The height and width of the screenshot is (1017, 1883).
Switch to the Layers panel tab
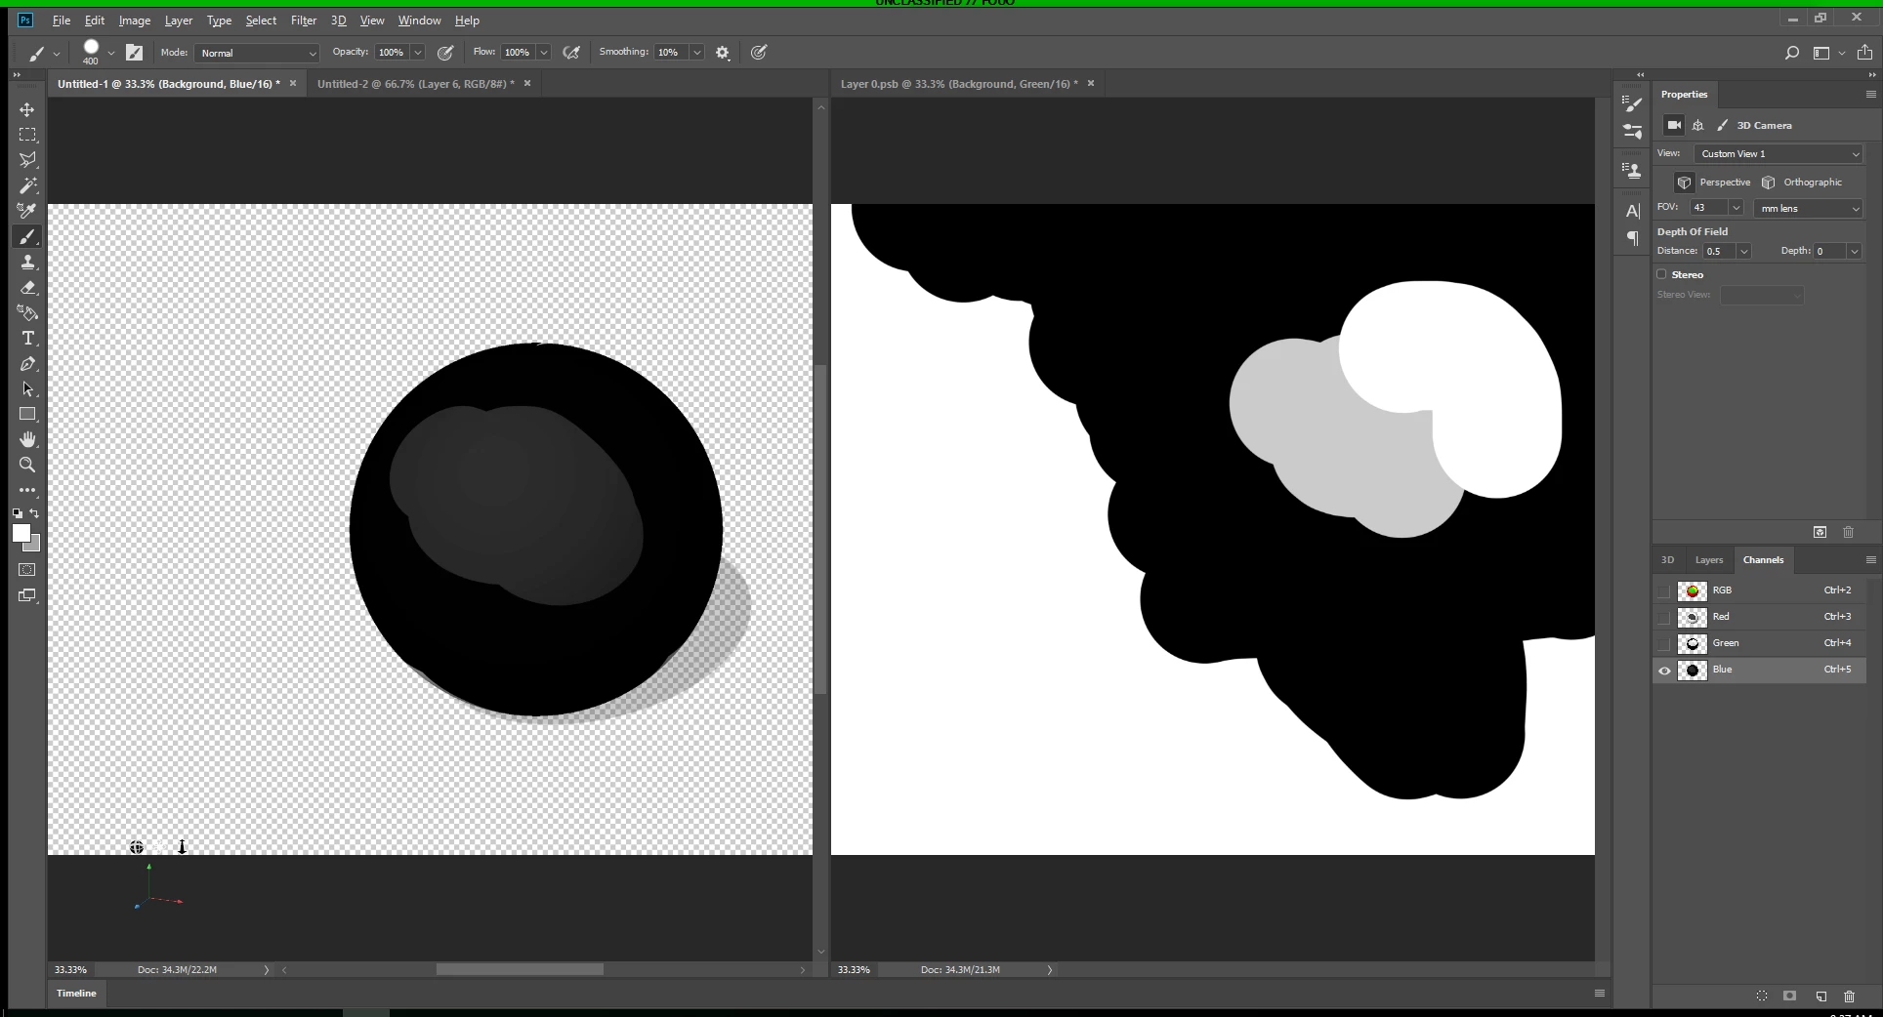point(1709,560)
